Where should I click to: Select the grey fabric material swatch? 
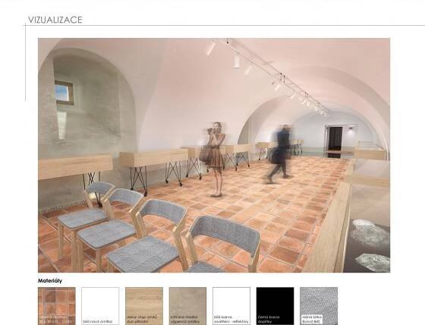click(319, 306)
